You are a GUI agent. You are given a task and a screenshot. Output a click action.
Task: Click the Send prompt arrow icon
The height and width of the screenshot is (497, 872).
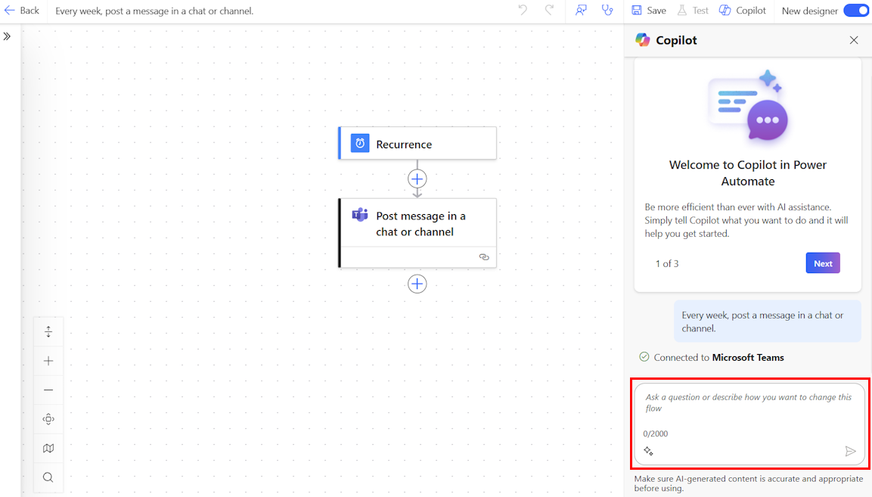pyautogui.click(x=850, y=451)
